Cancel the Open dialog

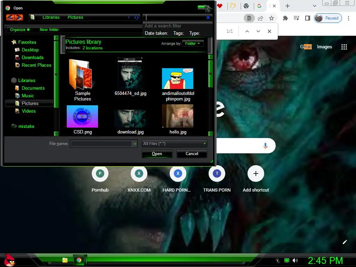click(x=192, y=154)
